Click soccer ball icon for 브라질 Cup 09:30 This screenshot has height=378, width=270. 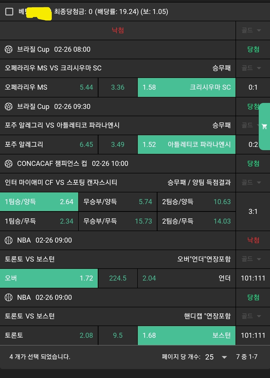coord(9,107)
